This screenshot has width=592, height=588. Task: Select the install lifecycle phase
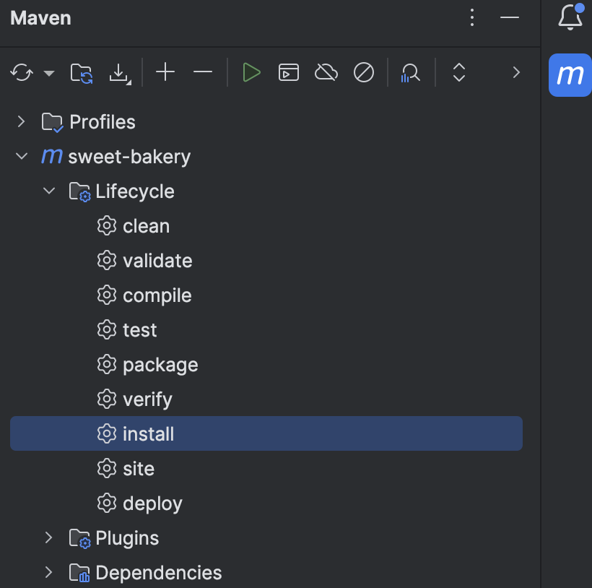coord(266,433)
